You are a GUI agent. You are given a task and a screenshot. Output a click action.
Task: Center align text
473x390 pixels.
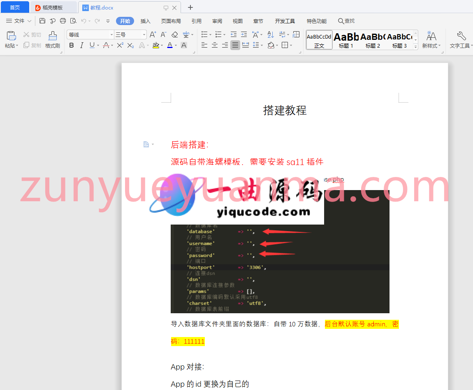[x=214, y=46]
